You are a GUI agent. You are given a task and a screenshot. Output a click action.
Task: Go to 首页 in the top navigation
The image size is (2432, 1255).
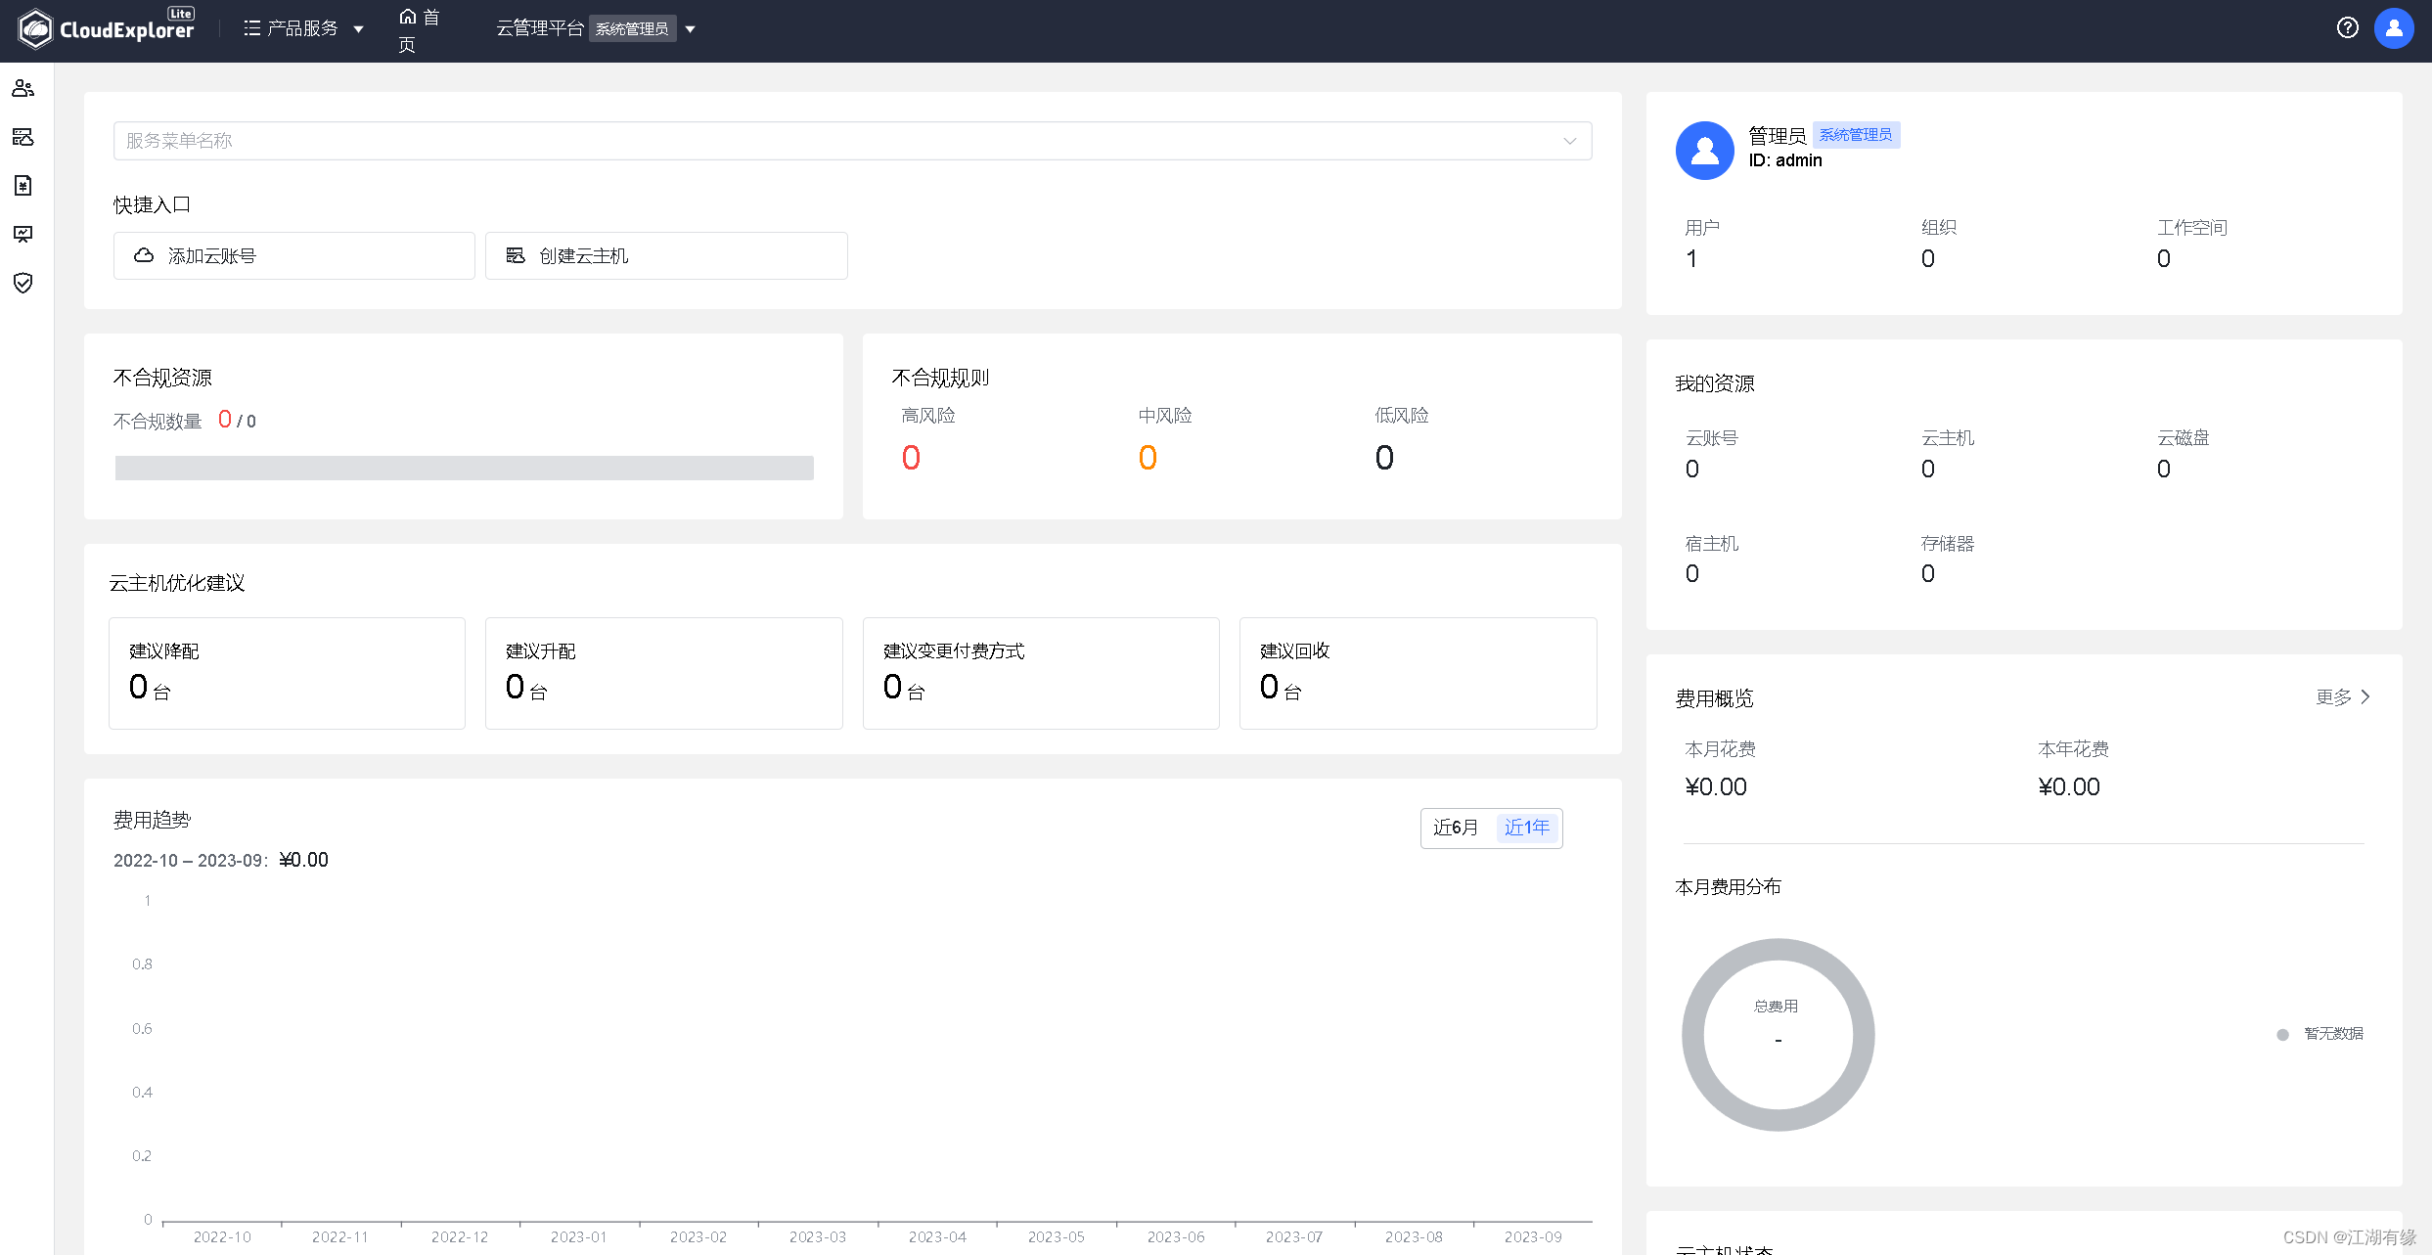tap(420, 30)
